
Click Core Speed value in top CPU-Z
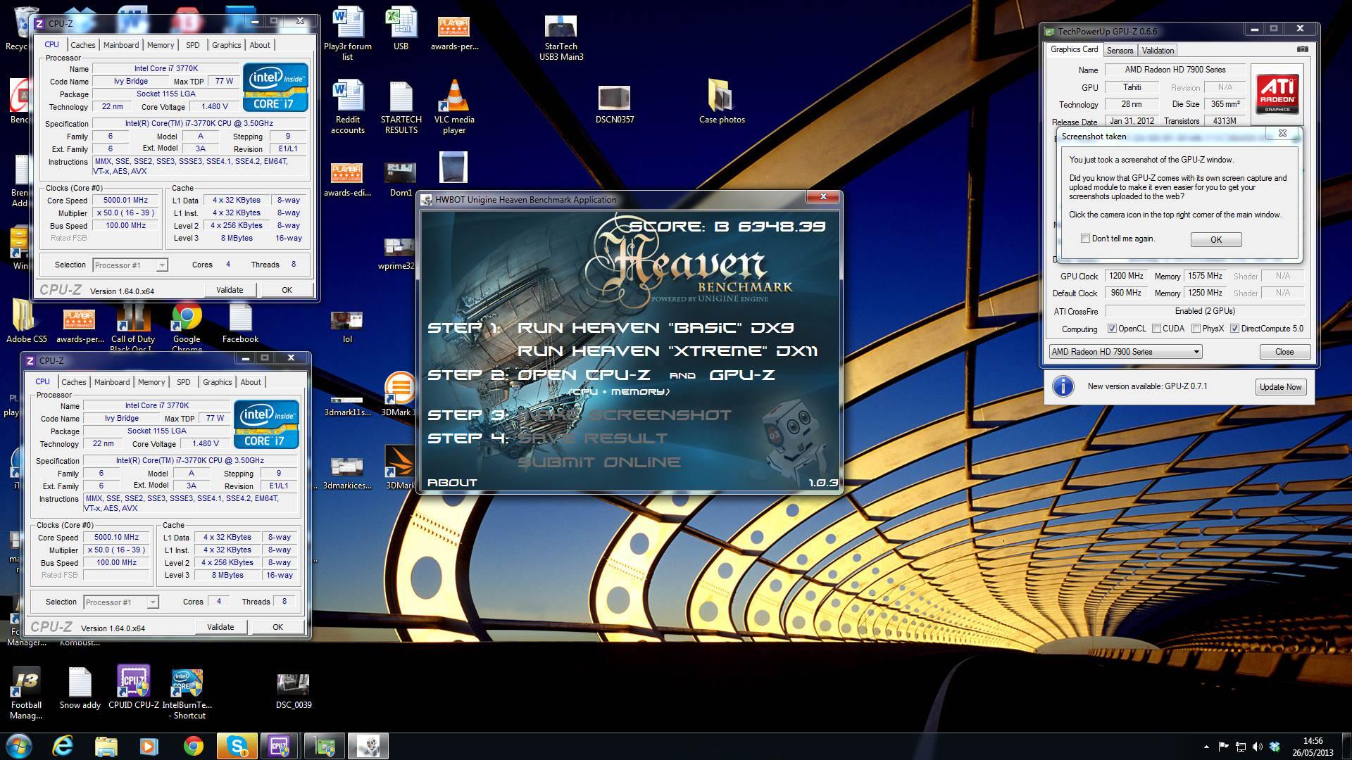[x=126, y=200]
